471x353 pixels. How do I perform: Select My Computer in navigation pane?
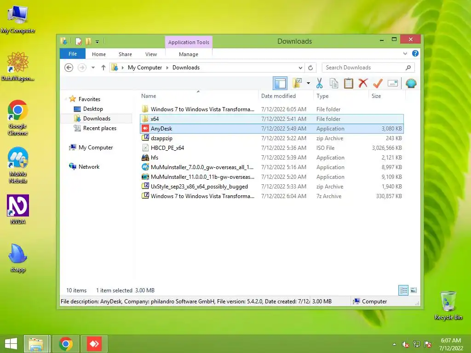pyautogui.click(x=96, y=148)
